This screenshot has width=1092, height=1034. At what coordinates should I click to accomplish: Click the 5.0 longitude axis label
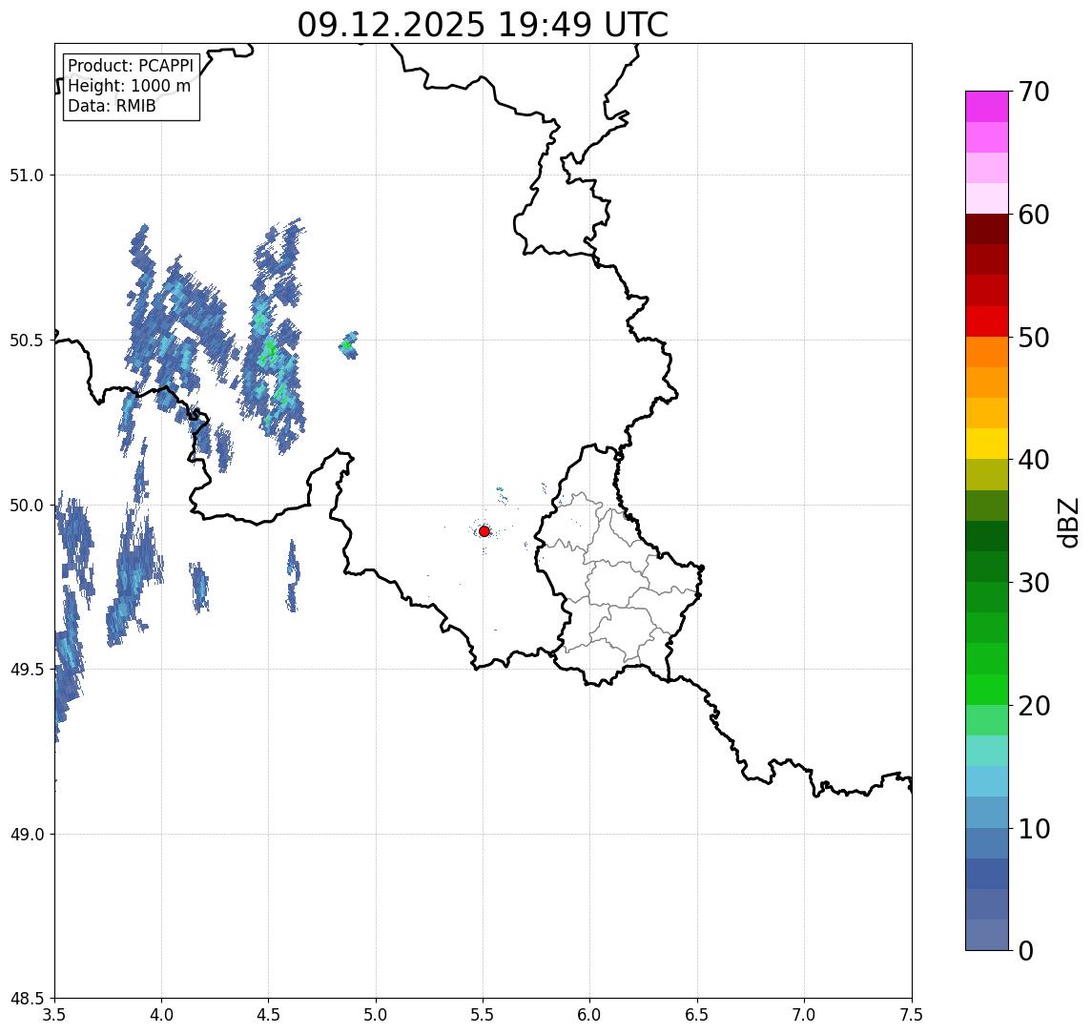pos(376,1015)
